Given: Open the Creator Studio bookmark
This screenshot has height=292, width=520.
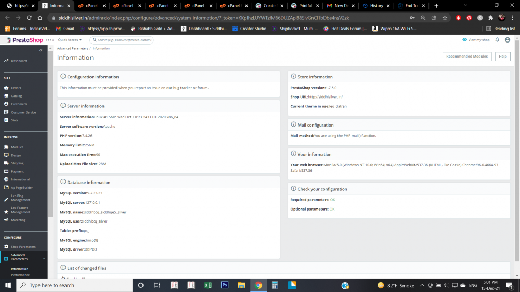Looking at the screenshot, I should pyautogui.click(x=250, y=29).
